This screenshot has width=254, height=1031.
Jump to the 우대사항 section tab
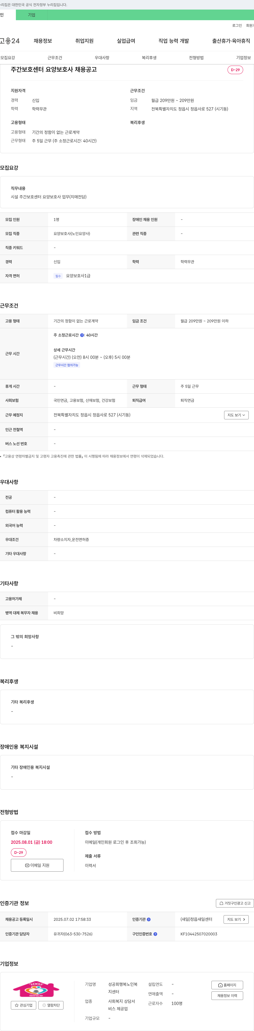click(x=102, y=58)
